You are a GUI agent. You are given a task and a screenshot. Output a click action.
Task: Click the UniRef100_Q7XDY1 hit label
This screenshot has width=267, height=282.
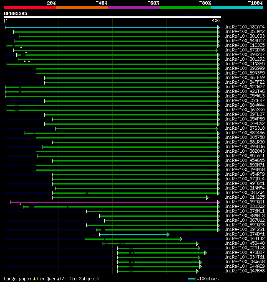point(244,234)
